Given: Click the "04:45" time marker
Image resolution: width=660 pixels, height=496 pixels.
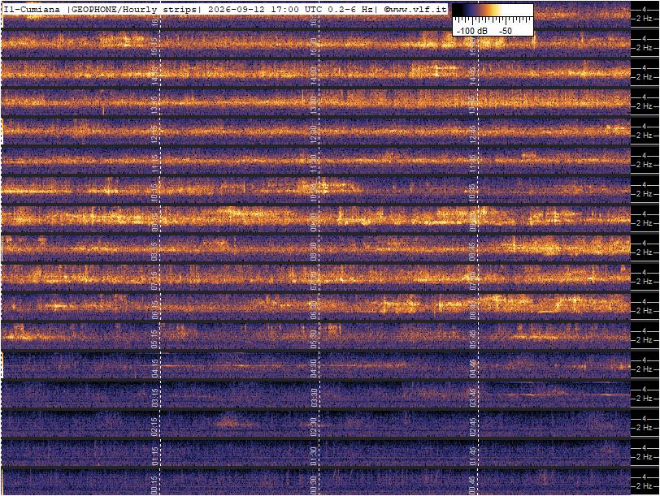Looking at the screenshot, I should 473,369.
